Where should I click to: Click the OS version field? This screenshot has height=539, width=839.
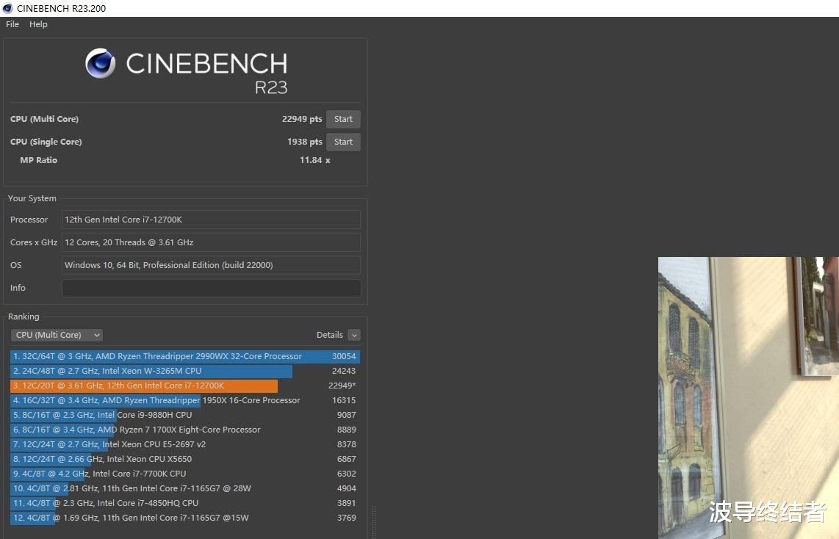(x=211, y=265)
